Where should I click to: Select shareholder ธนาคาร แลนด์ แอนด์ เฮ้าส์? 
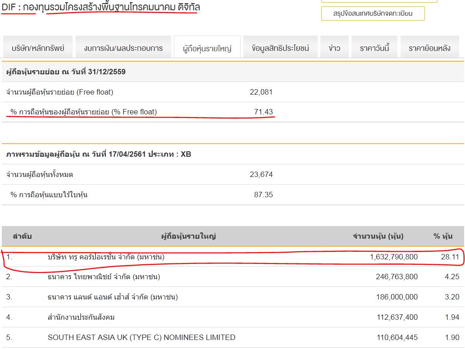coord(113,297)
